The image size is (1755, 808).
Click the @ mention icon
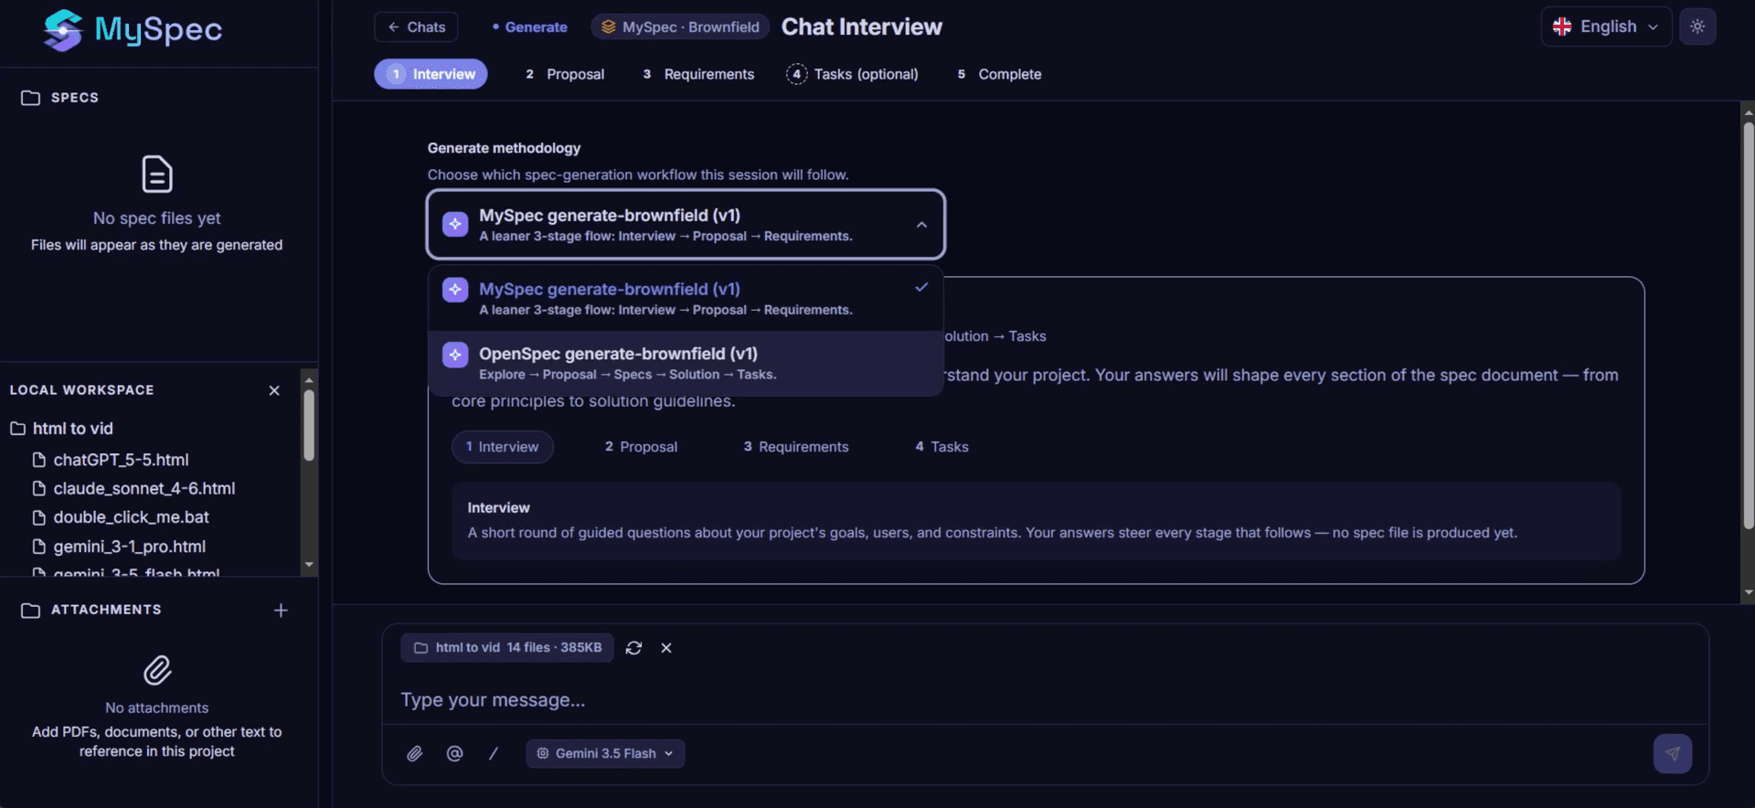click(454, 753)
